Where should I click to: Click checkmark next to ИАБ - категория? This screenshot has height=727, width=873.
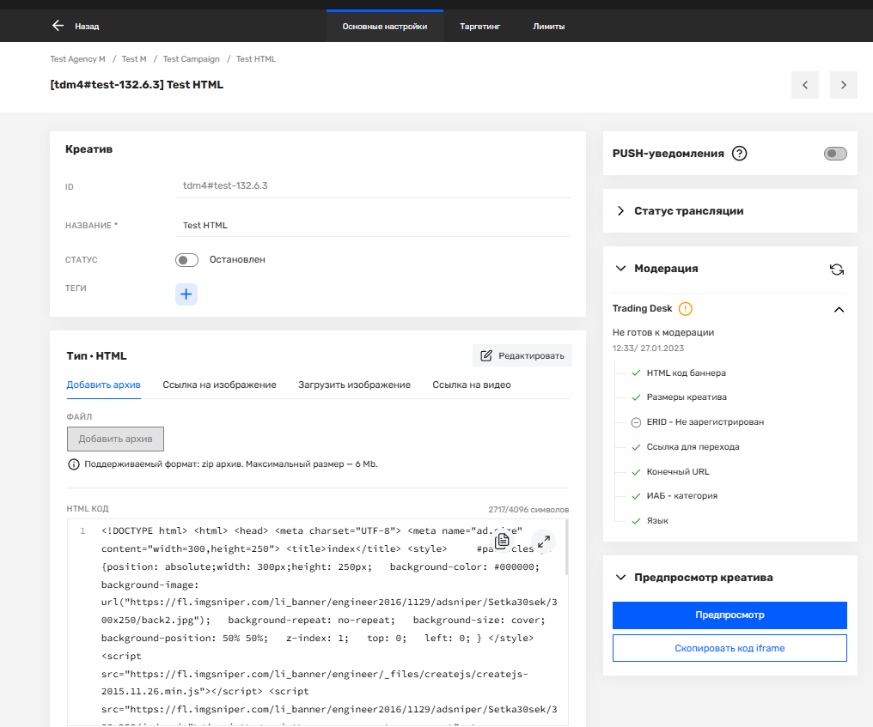pyautogui.click(x=636, y=495)
